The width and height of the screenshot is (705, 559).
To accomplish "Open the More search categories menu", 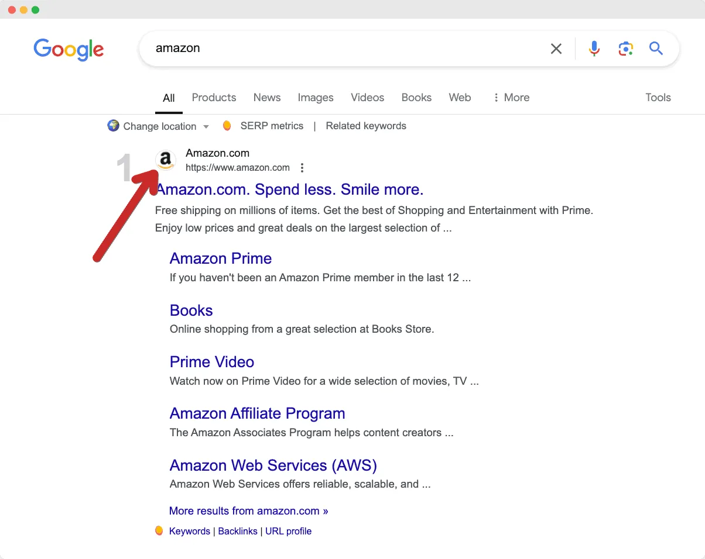I will click(510, 98).
